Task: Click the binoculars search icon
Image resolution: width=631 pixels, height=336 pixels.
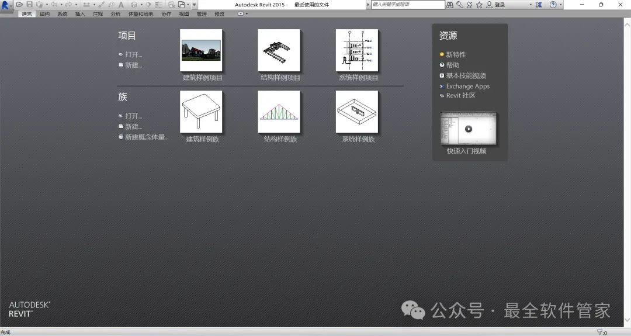Action: tap(450, 5)
